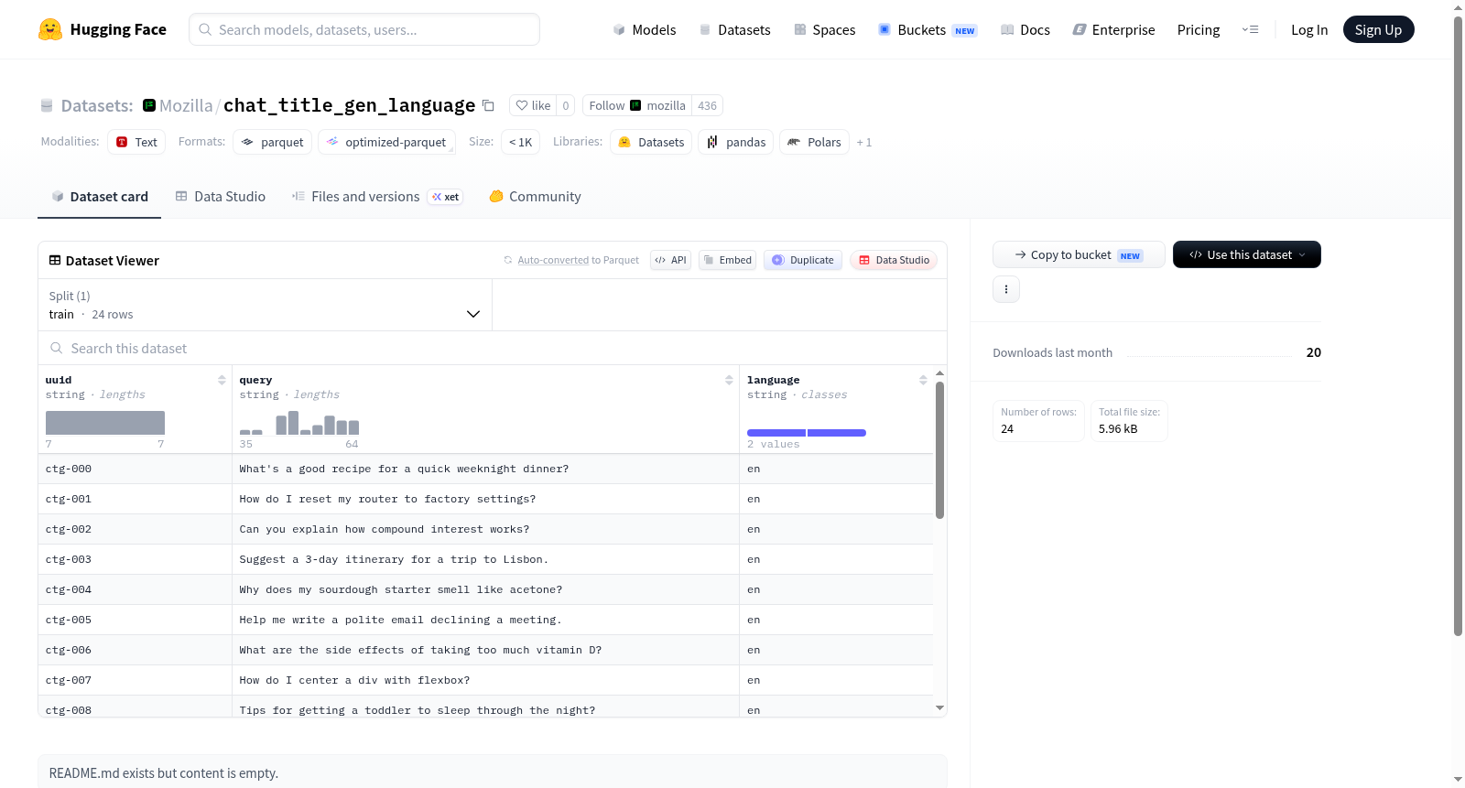This screenshot has width=1465, height=788.
Task: Open the API button in Dataset Viewer
Action: coord(670,260)
